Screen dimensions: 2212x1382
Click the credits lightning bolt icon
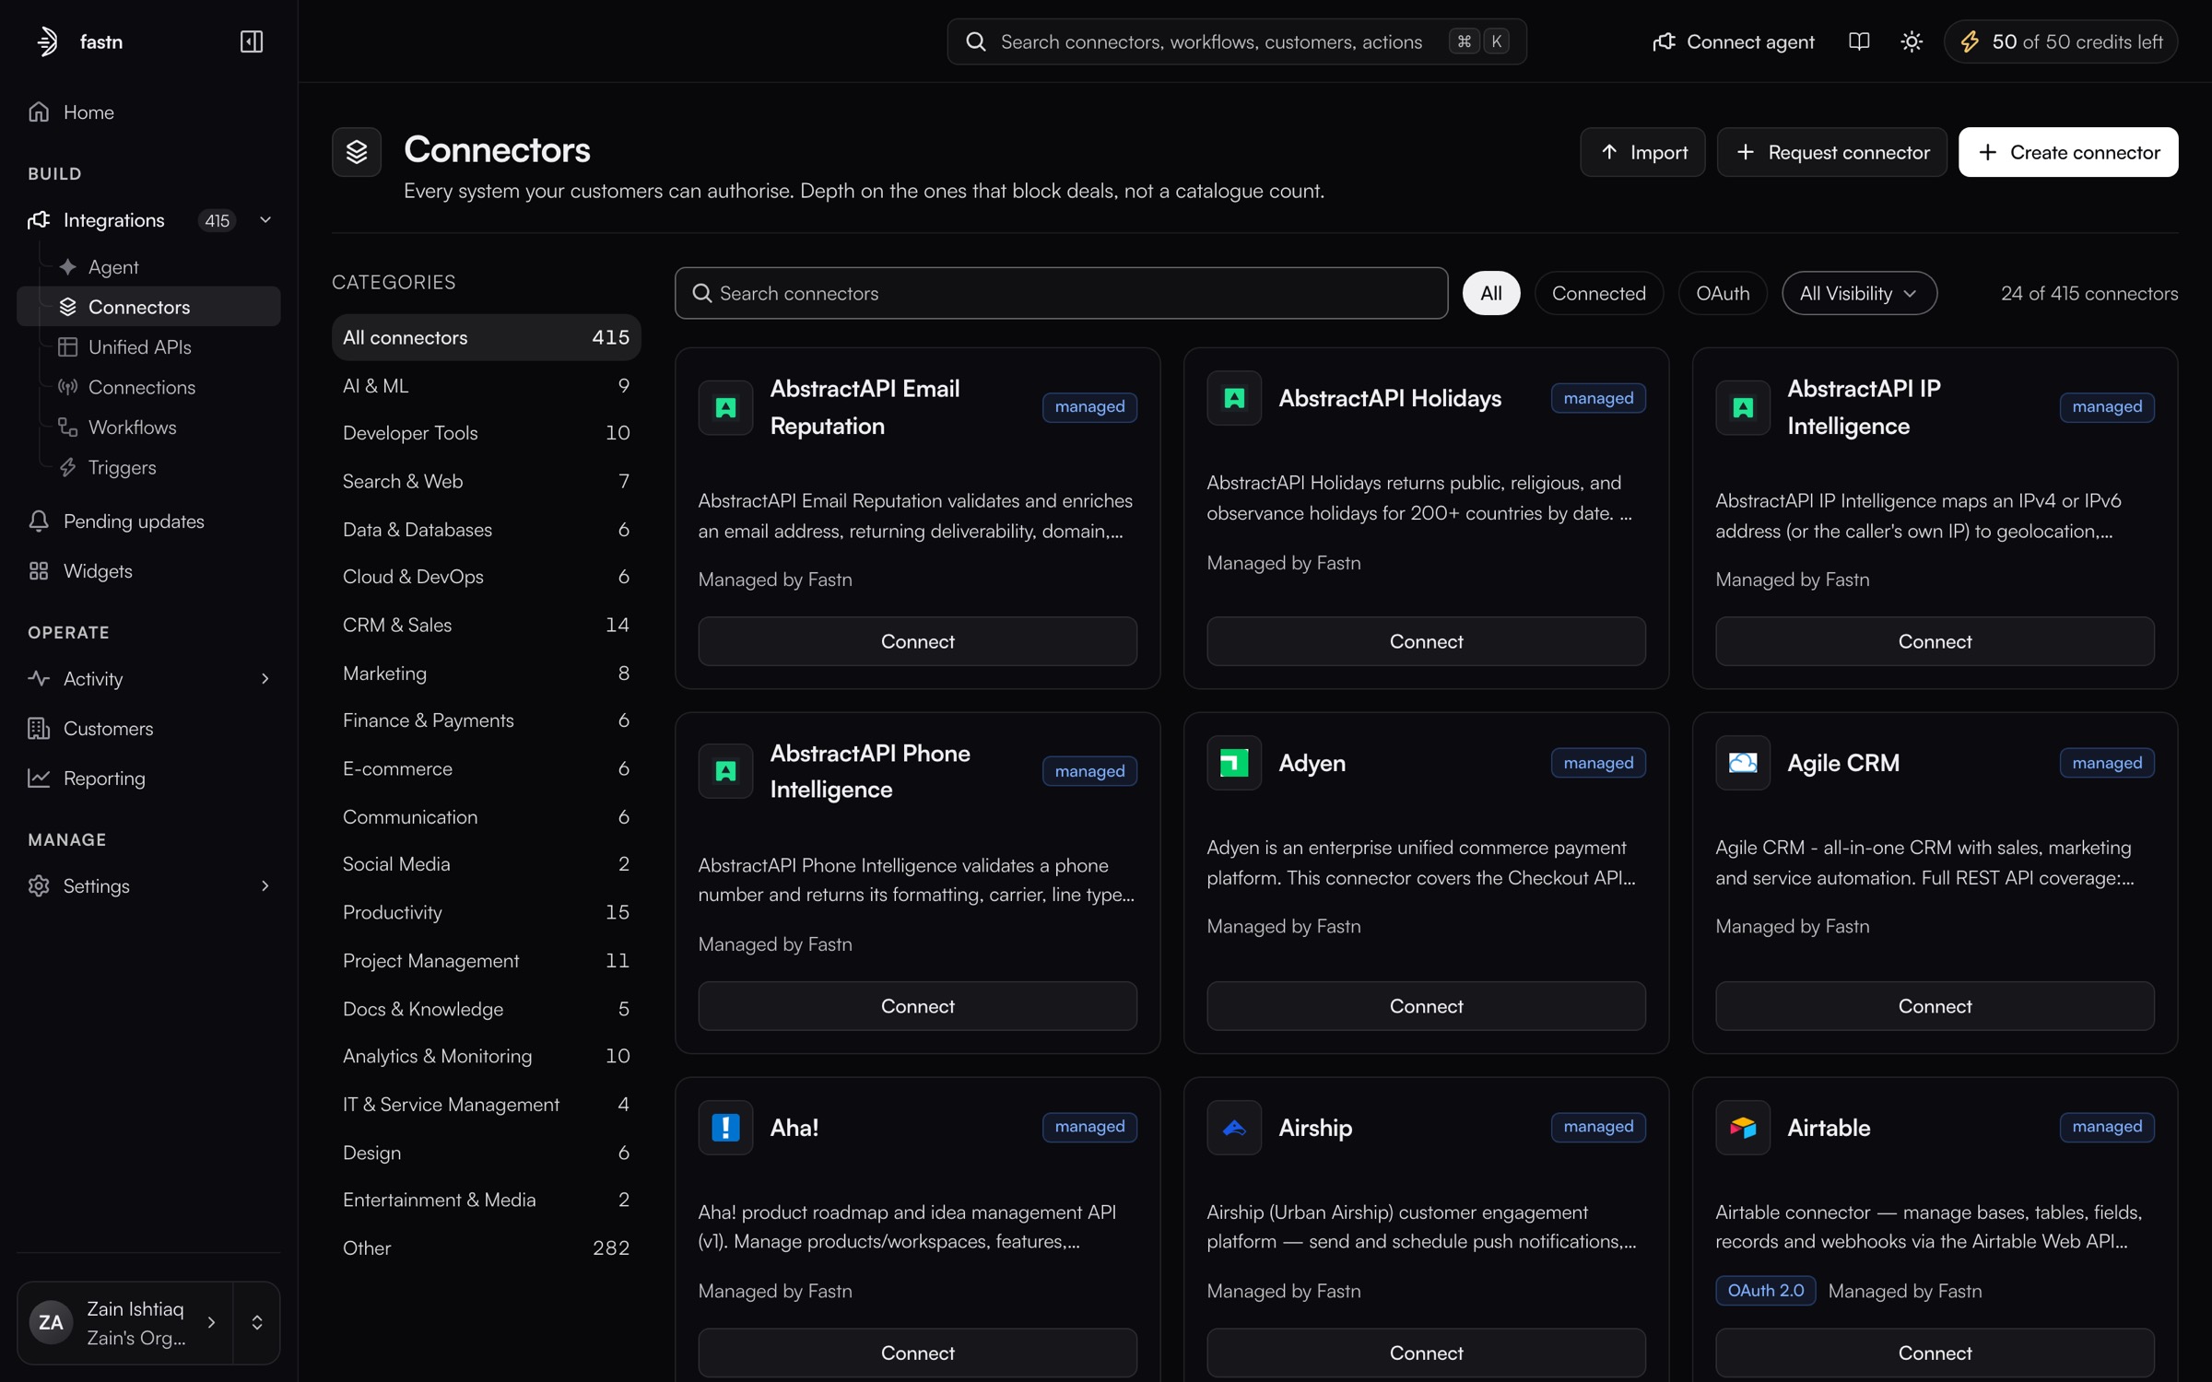(x=1970, y=41)
